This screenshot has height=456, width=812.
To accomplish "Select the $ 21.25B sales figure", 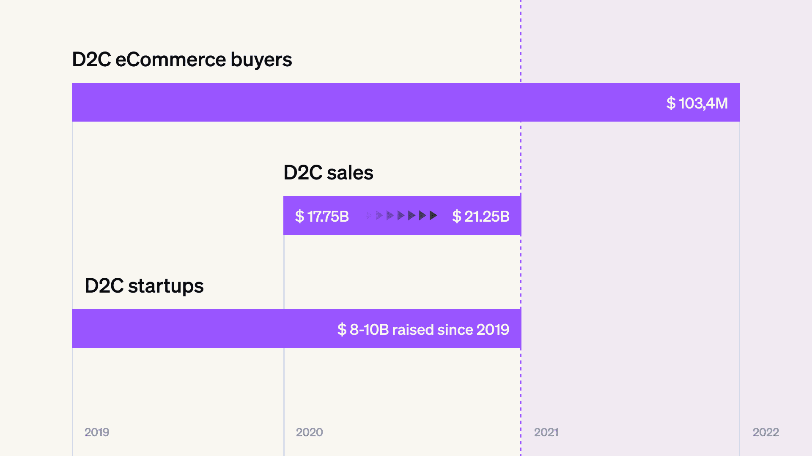I will tap(481, 216).
